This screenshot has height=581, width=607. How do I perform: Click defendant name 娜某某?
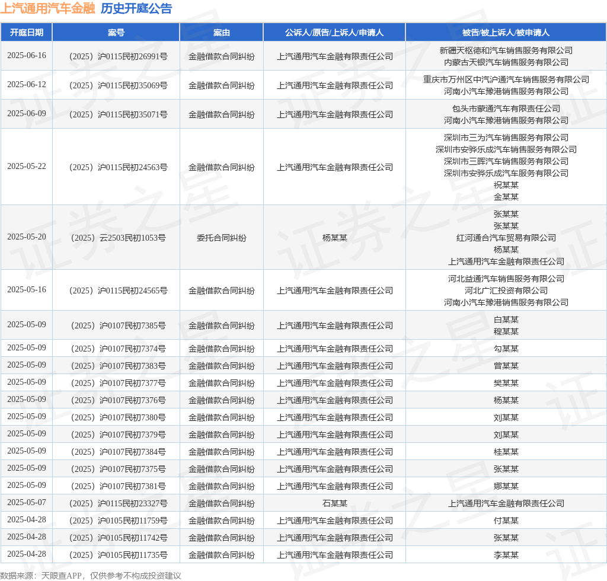[506, 486]
